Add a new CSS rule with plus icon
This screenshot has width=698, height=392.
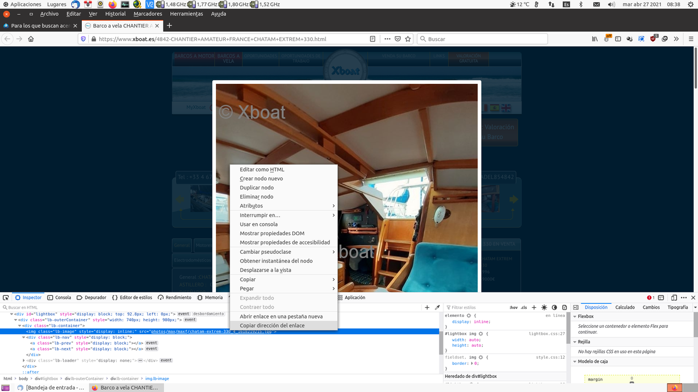[534, 308]
